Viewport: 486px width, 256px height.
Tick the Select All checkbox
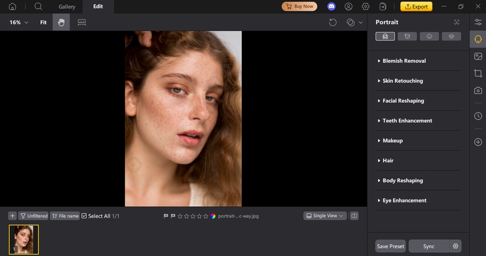click(x=84, y=216)
